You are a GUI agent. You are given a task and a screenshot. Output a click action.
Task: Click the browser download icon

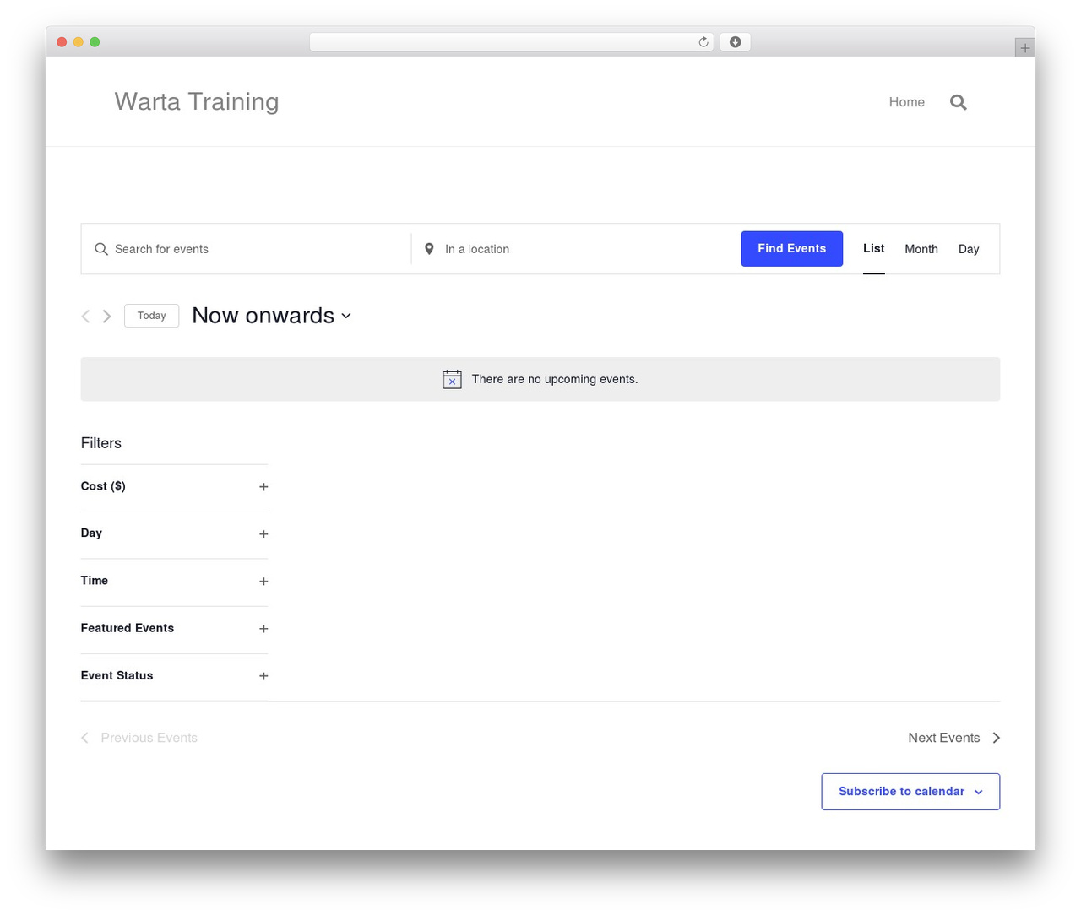(735, 42)
